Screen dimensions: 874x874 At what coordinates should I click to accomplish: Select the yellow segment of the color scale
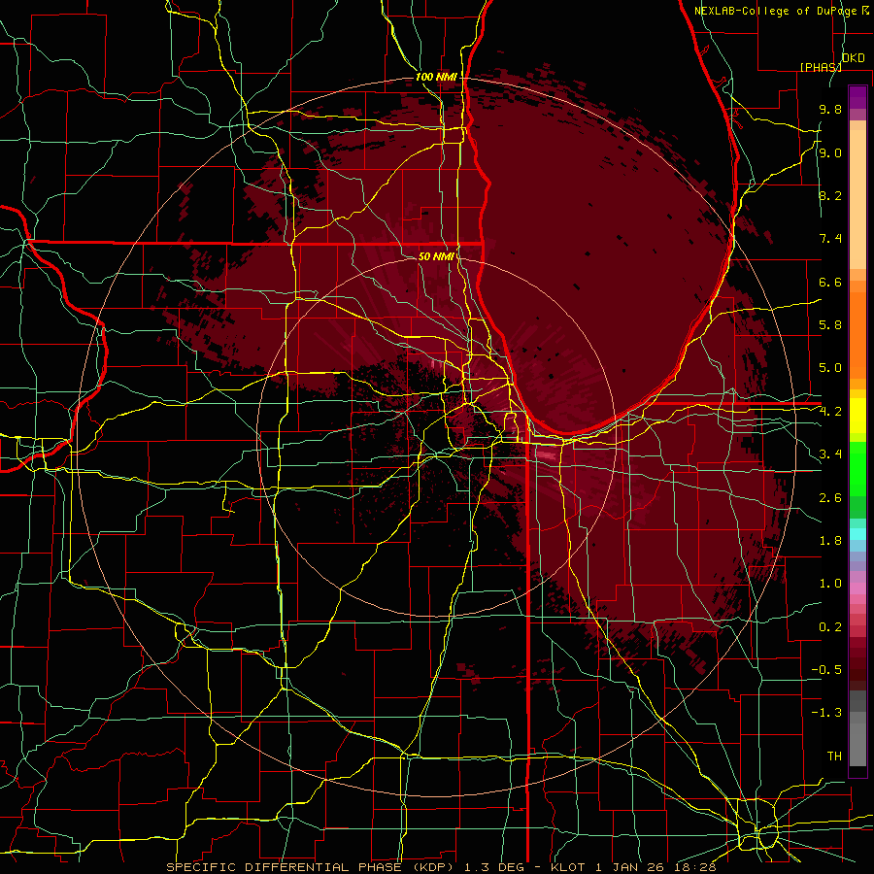pos(857,416)
